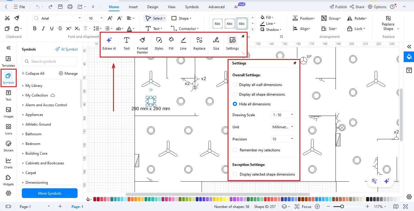Click the Fill bucket in floating toolbar

pyautogui.click(x=171, y=44)
